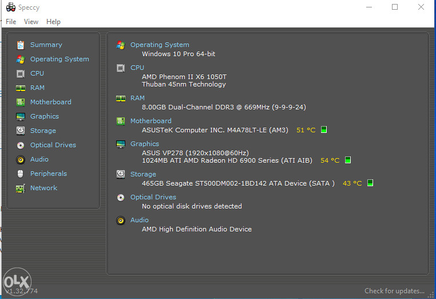Click the speaker icon in main Audio section

coord(121,221)
